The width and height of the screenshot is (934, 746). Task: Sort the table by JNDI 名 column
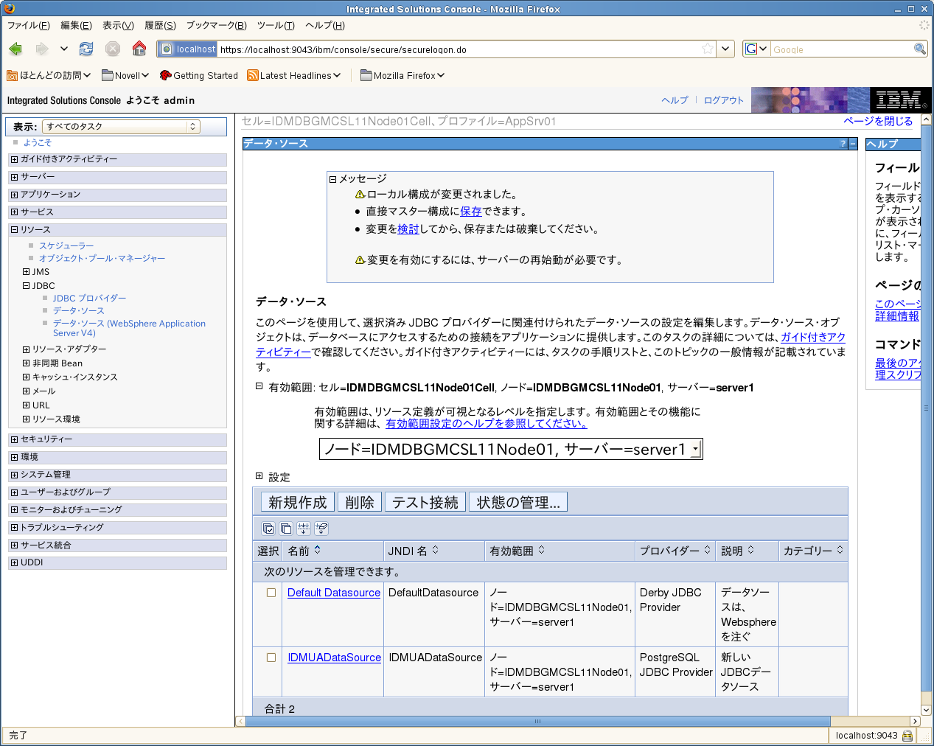tap(436, 550)
